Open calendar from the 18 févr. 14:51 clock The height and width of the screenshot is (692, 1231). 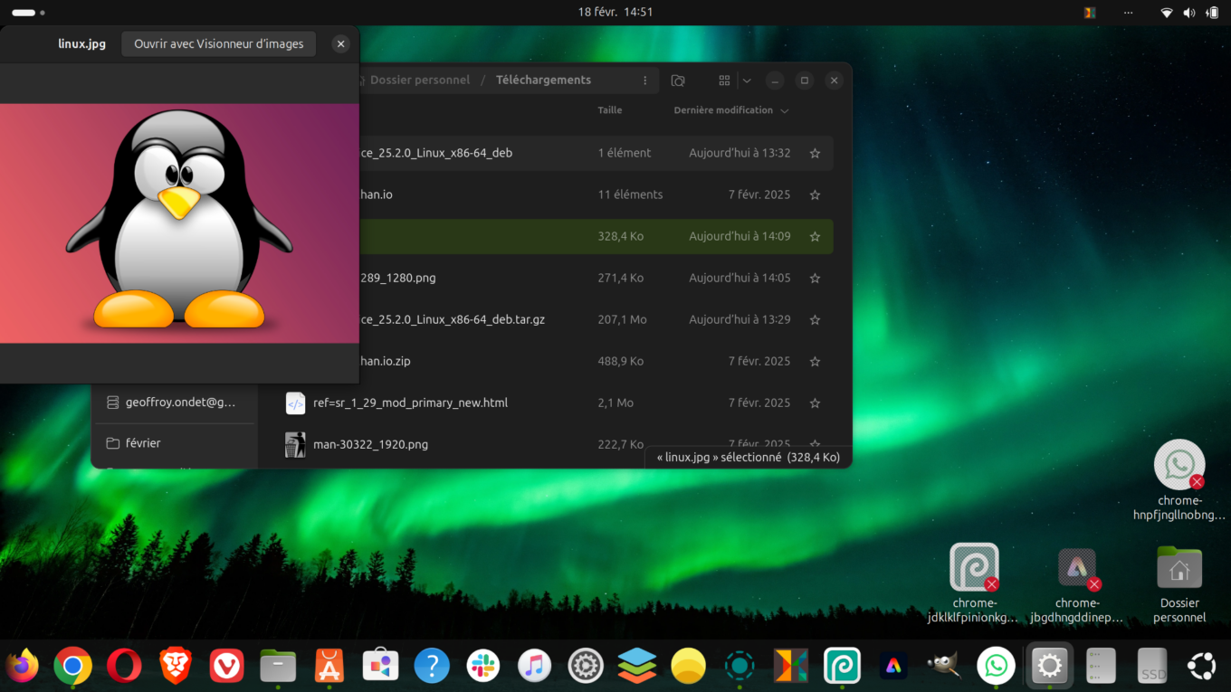[x=615, y=13]
